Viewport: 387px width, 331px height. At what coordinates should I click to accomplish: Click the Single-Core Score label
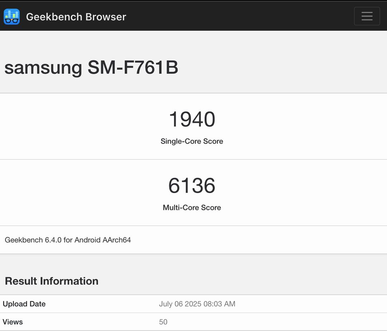point(192,141)
